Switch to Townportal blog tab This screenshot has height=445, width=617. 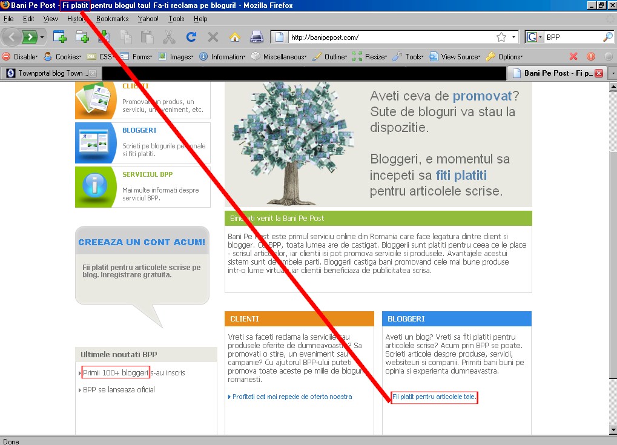(x=51, y=73)
